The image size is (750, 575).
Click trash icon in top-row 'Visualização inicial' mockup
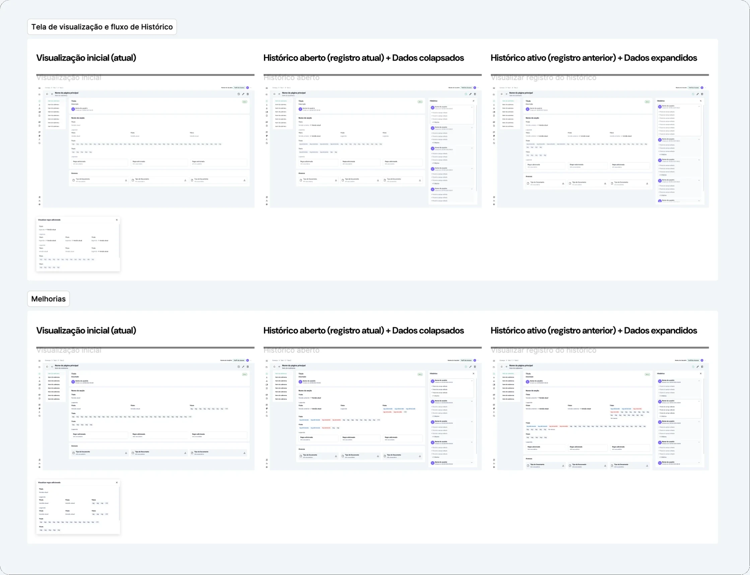(x=248, y=94)
